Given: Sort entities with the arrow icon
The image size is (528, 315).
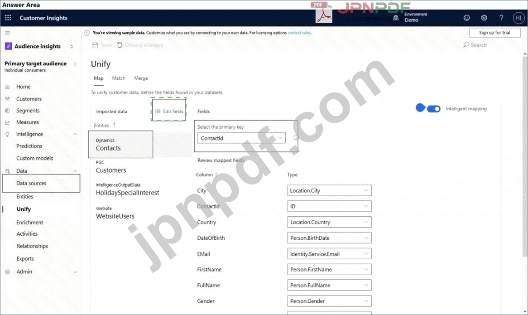Looking at the screenshot, I should [x=114, y=126].
